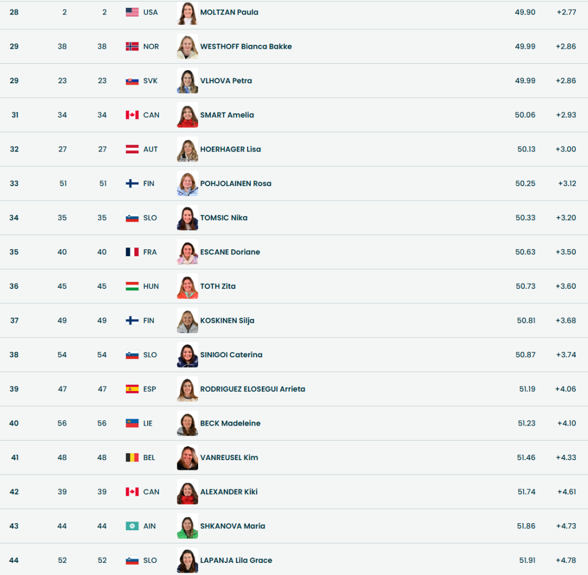Click the Spain flag icon

click(x=132, y=389)
